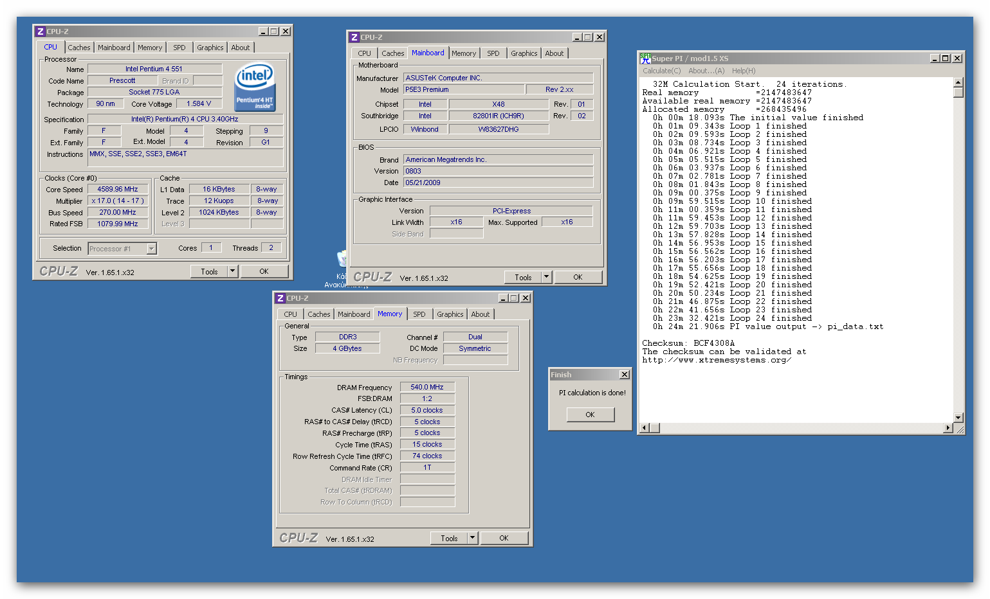
Task: Click the processor name field Intel Pentium 4 551
Action: pyautogui.click(x=154, y=69)
